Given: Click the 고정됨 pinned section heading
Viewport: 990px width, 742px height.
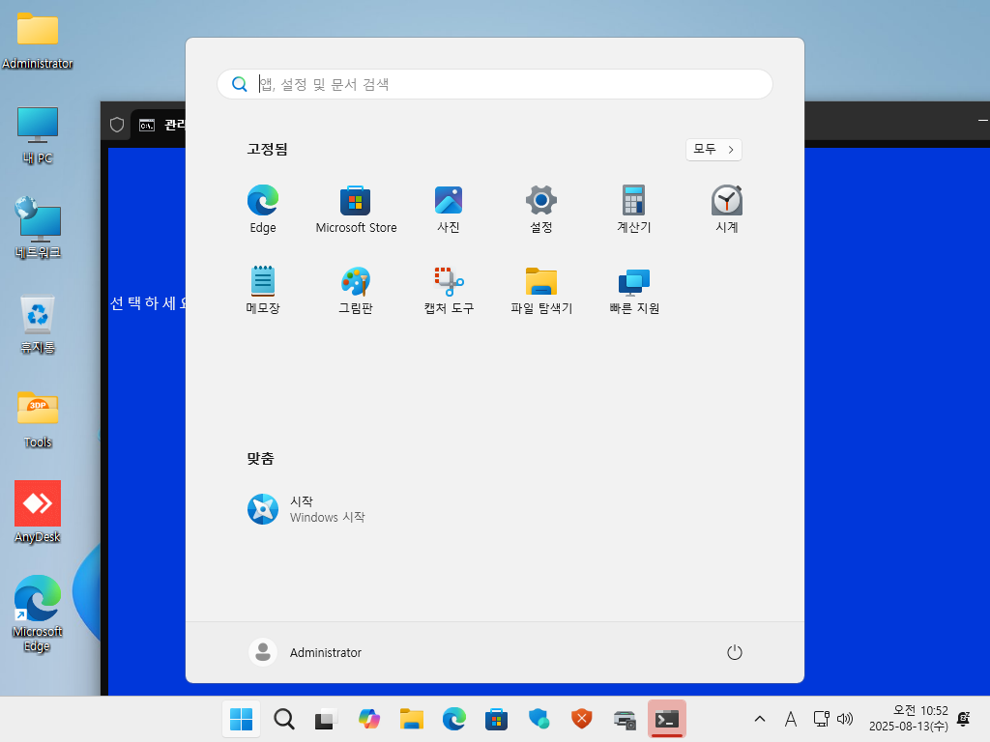Looking at the screenshot, I should point(267,149).
